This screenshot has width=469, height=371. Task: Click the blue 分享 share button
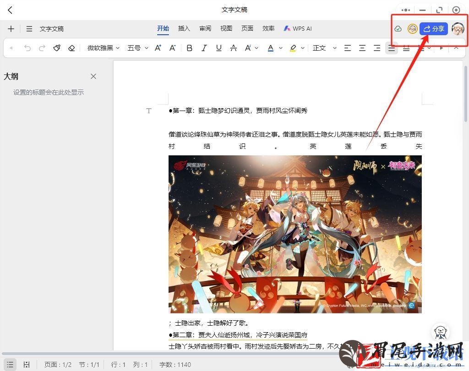(x=433, y=29)
